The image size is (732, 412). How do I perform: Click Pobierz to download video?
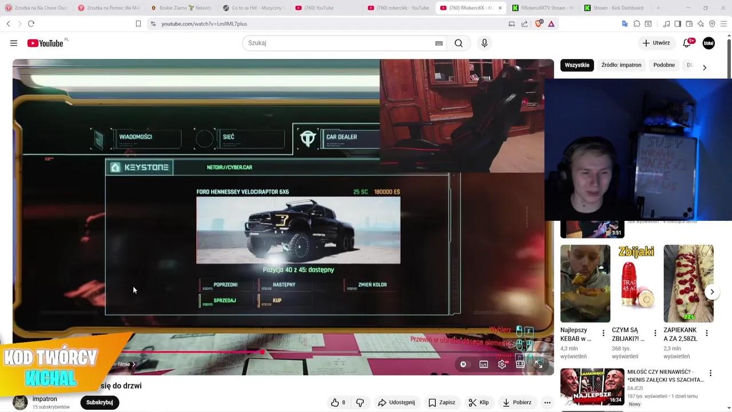[517, 402]
